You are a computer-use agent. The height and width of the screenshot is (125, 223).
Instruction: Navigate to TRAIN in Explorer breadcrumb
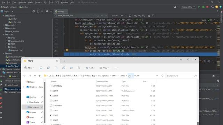pyautogui.click(x=122, y=76)
